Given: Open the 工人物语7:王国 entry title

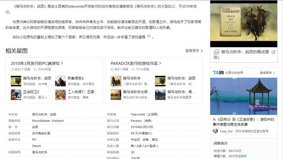Looking at the screenshot, I should coord(82,92).
